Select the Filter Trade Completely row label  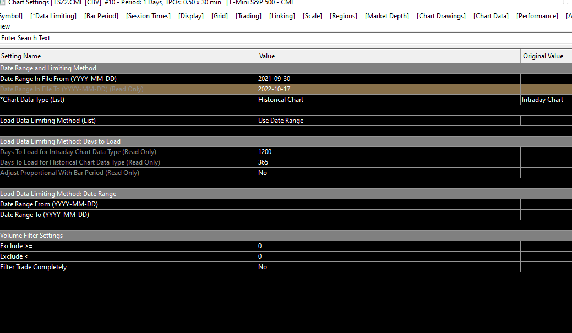point(34,267)
